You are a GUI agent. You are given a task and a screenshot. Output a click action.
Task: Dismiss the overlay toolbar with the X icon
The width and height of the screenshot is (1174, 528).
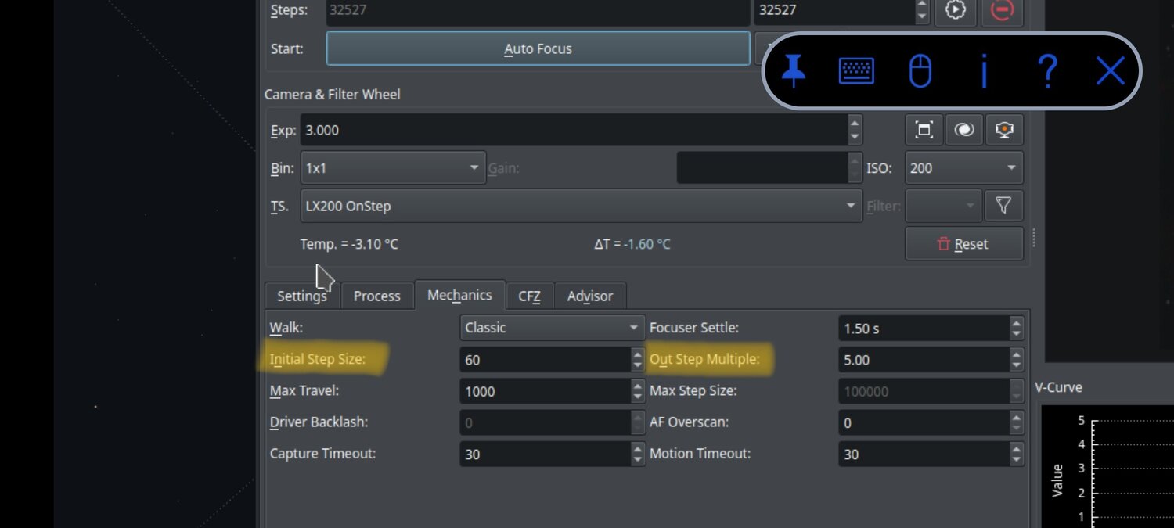1110,71
